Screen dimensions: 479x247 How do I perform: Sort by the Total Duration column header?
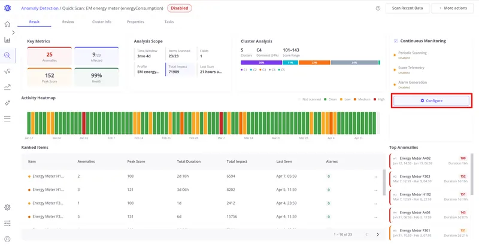coord(189,161)
